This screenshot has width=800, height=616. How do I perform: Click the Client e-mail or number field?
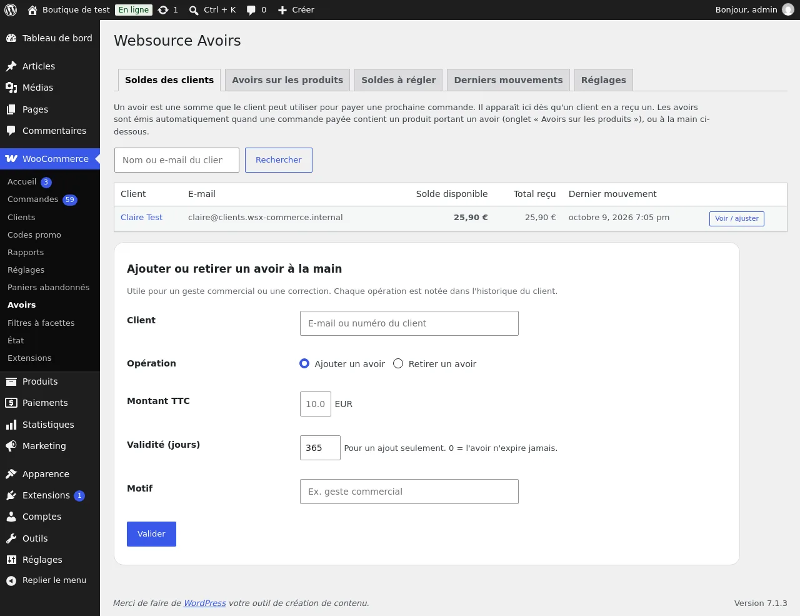pos(409,323)
